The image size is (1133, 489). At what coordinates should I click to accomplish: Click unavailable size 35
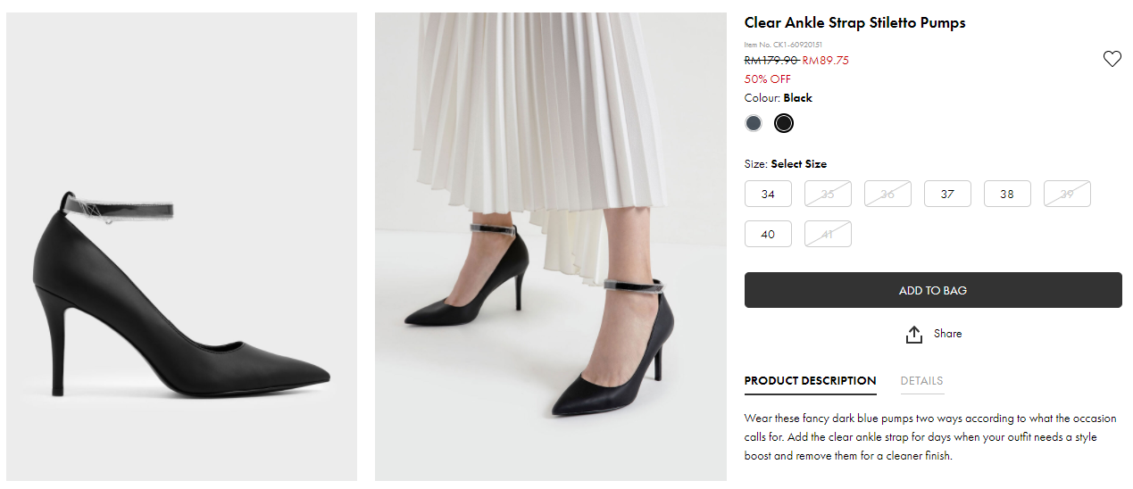click(x=828, y=194)
